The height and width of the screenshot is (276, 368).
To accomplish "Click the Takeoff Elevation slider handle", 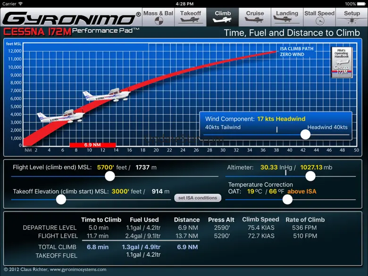I will pos(61,199).
